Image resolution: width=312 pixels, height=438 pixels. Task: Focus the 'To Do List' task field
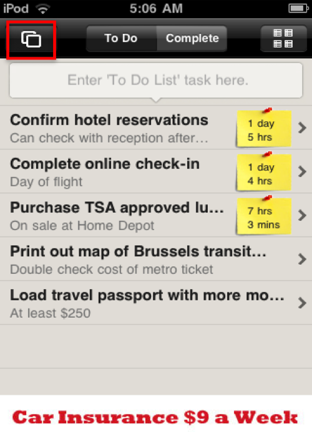click(156, 81)
